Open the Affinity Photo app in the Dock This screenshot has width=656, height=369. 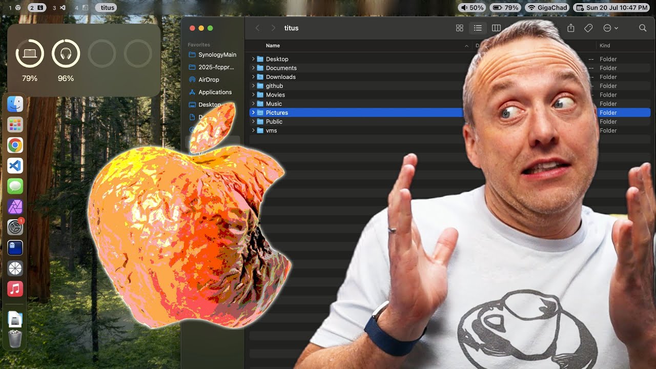click(15, 207)
